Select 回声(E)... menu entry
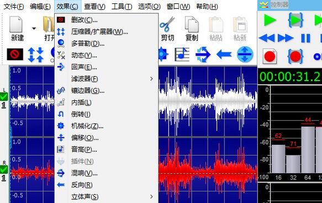Screen dimensions: 322x203 pyautogui.click(x=107, y=67)
